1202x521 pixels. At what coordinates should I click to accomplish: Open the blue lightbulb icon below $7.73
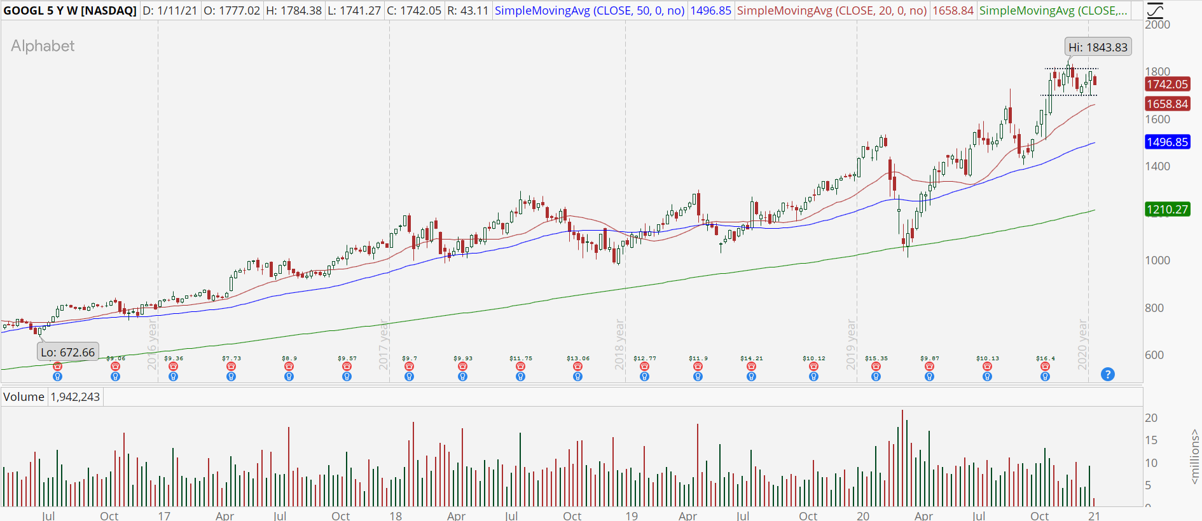pos(231,376)
